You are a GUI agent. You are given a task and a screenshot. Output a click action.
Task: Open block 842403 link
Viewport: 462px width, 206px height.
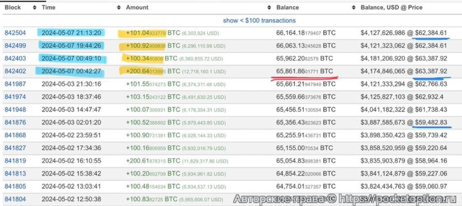point(15,59)
